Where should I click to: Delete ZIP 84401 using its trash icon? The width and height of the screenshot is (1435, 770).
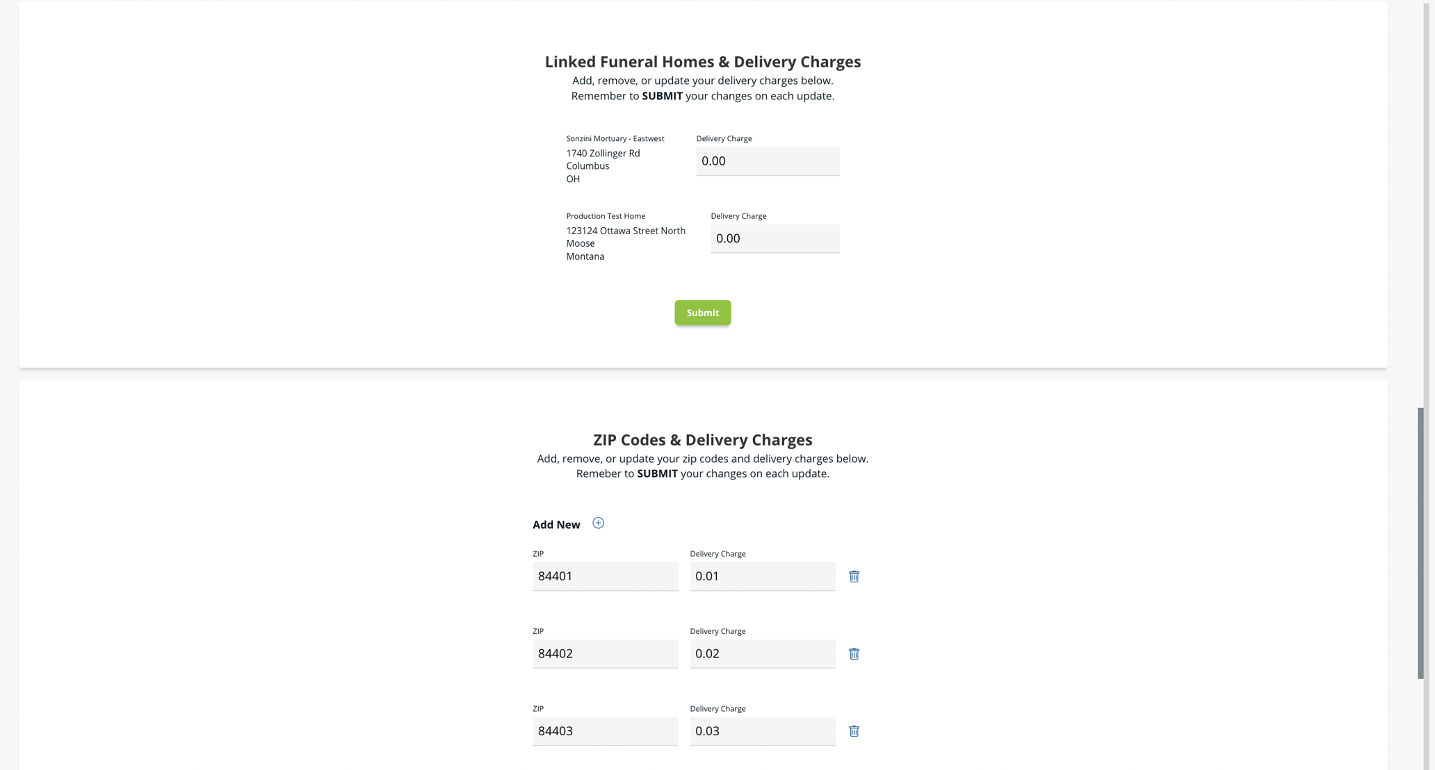pos(854,576)
